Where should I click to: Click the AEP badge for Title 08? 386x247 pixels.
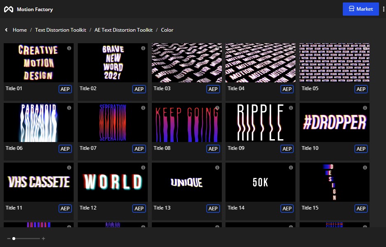213,149
